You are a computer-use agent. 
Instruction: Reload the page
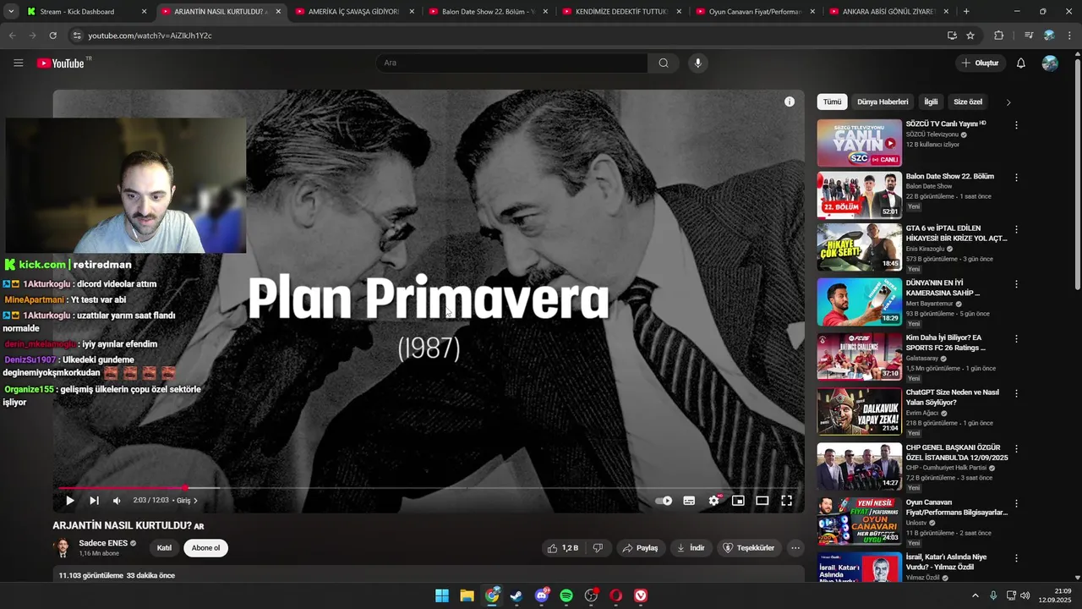(52, 36)
